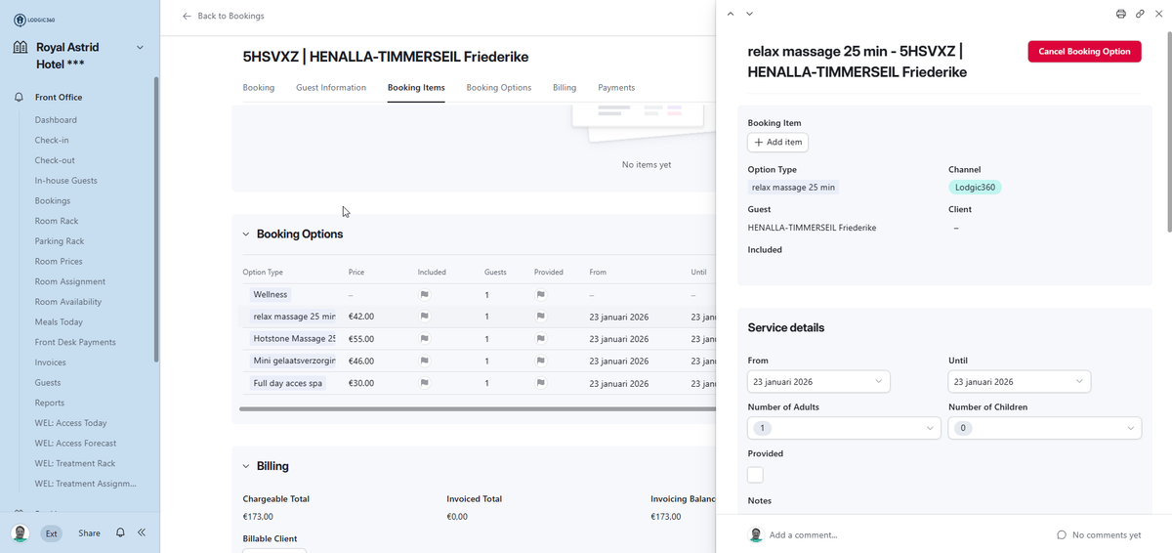Click the Lodgic360 channel tag
This screenshot has width=1172, height=553.
click(x=975, y=187)
